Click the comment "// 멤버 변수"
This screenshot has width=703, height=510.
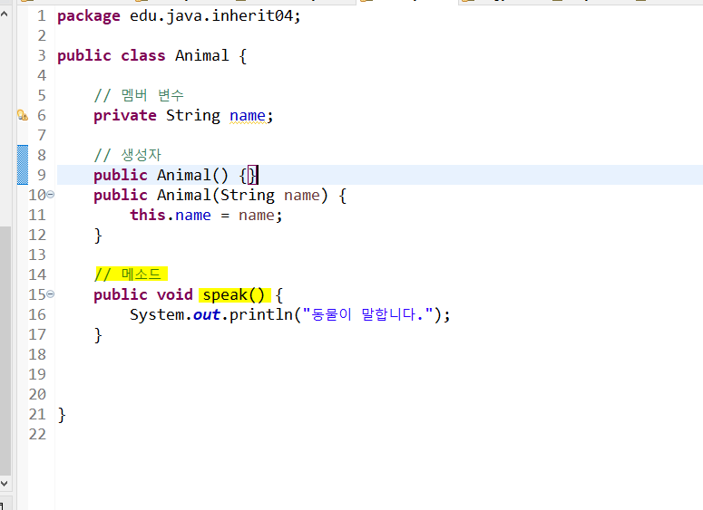point(139,95)
